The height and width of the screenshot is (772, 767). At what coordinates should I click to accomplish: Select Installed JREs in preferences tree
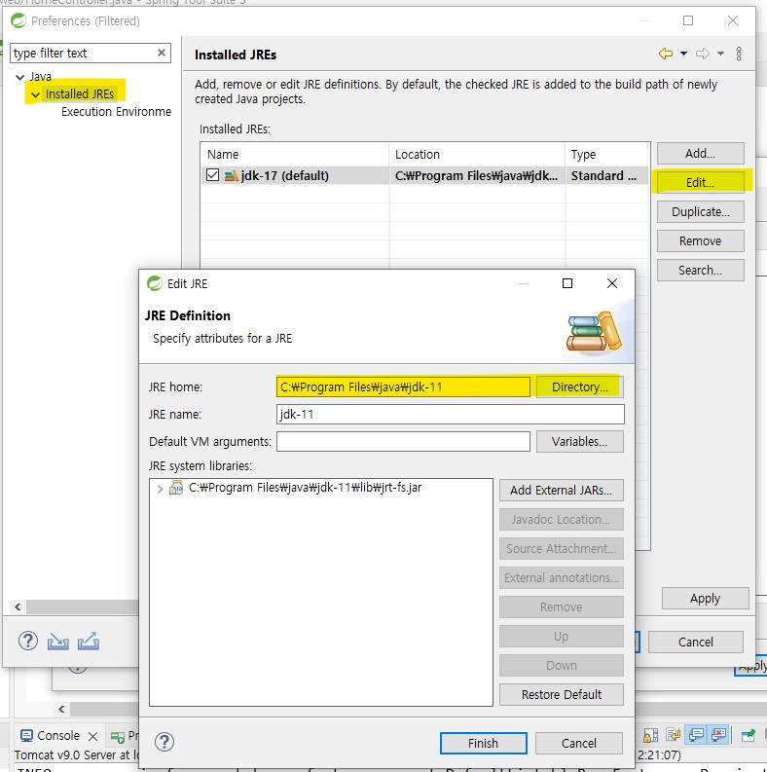point(80,94)
